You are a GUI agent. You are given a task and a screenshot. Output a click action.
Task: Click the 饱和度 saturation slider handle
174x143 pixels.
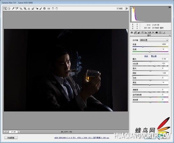pyautogui.click(x=150, y=102)
